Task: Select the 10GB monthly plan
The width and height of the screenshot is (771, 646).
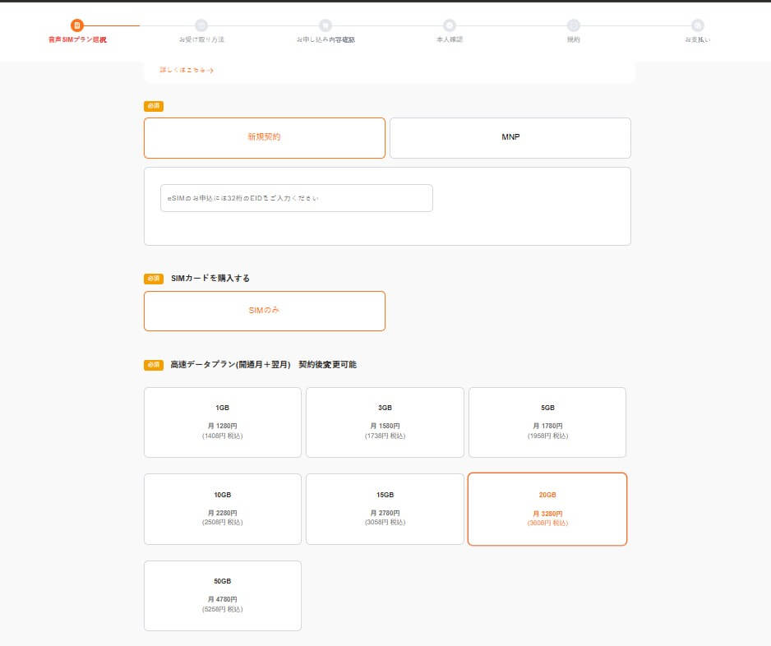Action: click(222, 509)
